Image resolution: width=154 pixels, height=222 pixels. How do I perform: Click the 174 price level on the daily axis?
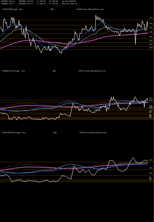click(151, 18)
